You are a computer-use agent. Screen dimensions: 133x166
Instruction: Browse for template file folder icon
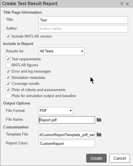(99, 135)
